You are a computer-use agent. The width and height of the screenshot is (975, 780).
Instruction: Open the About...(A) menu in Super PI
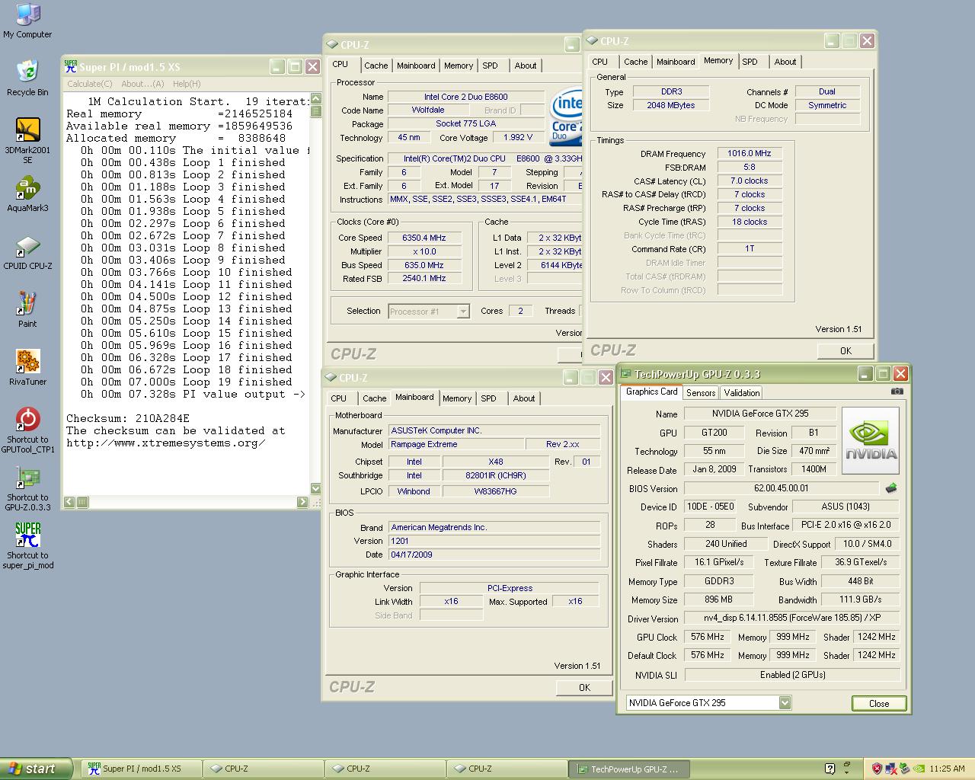[142, 84]
